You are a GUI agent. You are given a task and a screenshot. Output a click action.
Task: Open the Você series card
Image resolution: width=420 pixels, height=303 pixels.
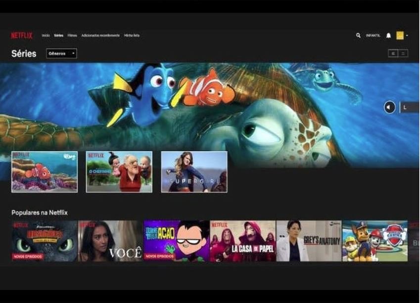click(x=110, y=241)
